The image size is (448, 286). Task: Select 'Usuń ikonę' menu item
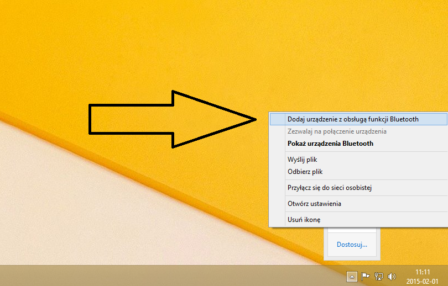tap(304, 220)
